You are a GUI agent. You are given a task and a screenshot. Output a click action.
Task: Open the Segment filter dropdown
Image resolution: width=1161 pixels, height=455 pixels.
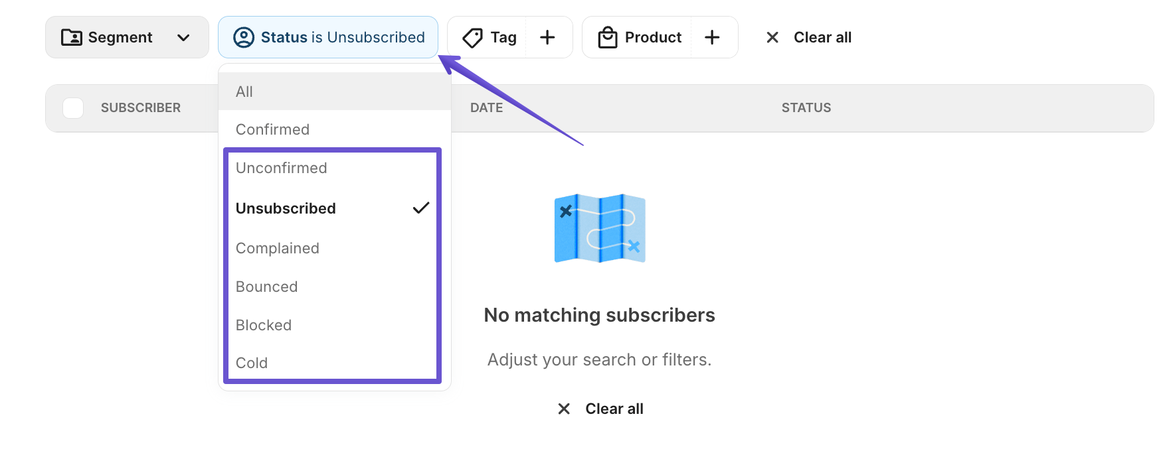(127, 37)
